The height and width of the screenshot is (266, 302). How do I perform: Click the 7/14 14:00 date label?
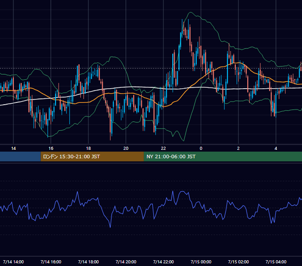click(x=13, y=262)
